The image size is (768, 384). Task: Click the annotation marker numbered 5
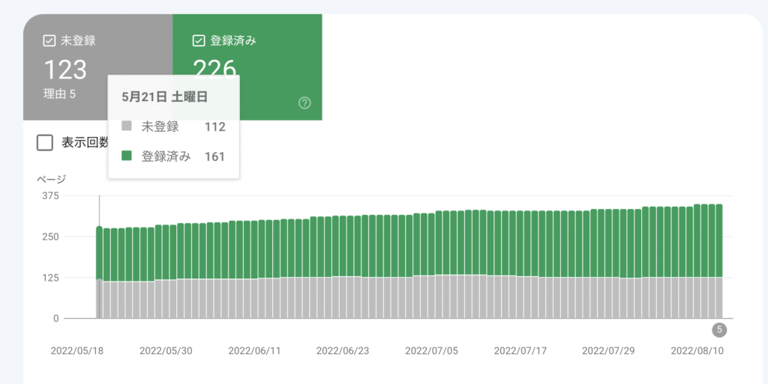pos(719,330)
